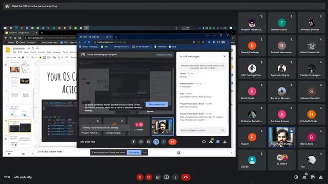Viewport: 328px width, 184px height.
Task: Open Insert menu in Google Slides
Action: [x=33, y=52]
